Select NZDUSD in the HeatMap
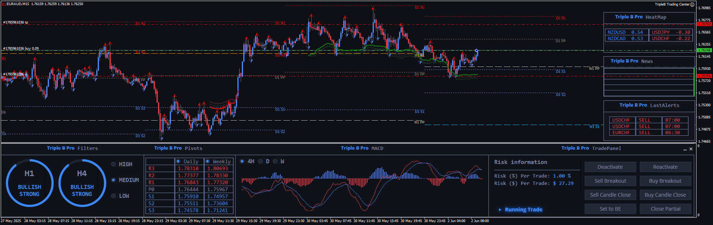Viewport: 713px width, 225px height. coord(616,32)
